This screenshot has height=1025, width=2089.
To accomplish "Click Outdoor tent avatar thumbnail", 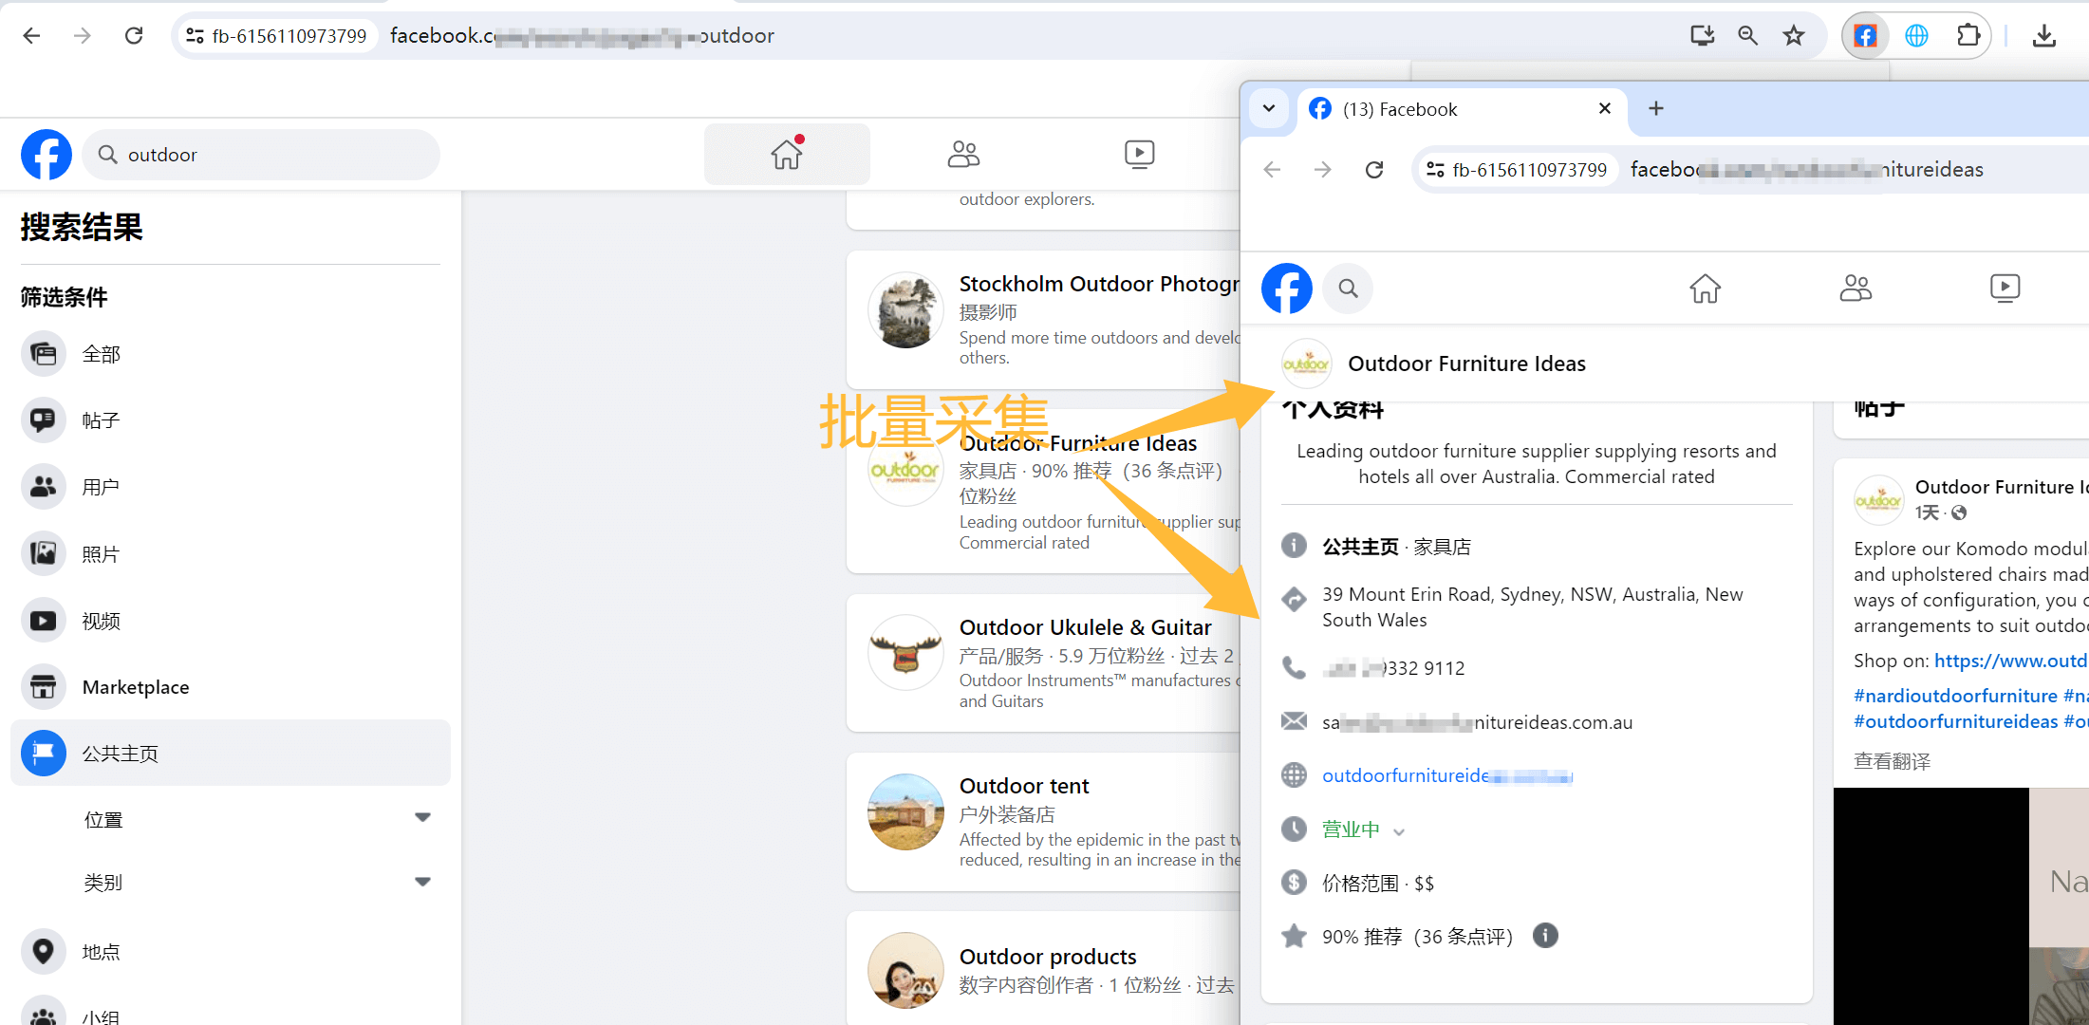I will point(905,811).
